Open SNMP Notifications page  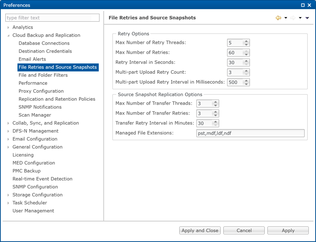[x=40, y=107]
